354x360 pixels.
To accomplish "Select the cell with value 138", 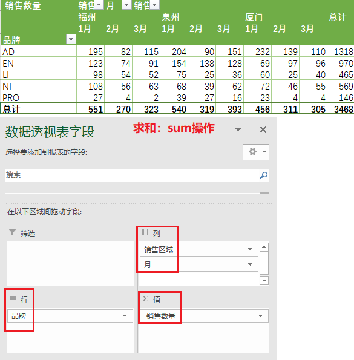I will [x=202, y=63].
